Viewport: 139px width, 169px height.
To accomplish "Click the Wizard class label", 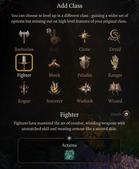I will pos(115,101).
